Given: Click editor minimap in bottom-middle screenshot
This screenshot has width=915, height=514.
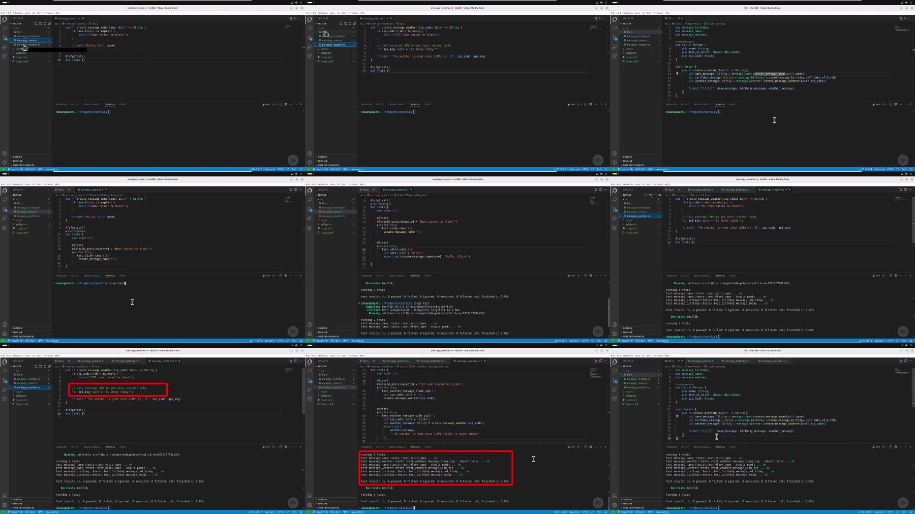Looking at the screenshot, I should [595, 373].
